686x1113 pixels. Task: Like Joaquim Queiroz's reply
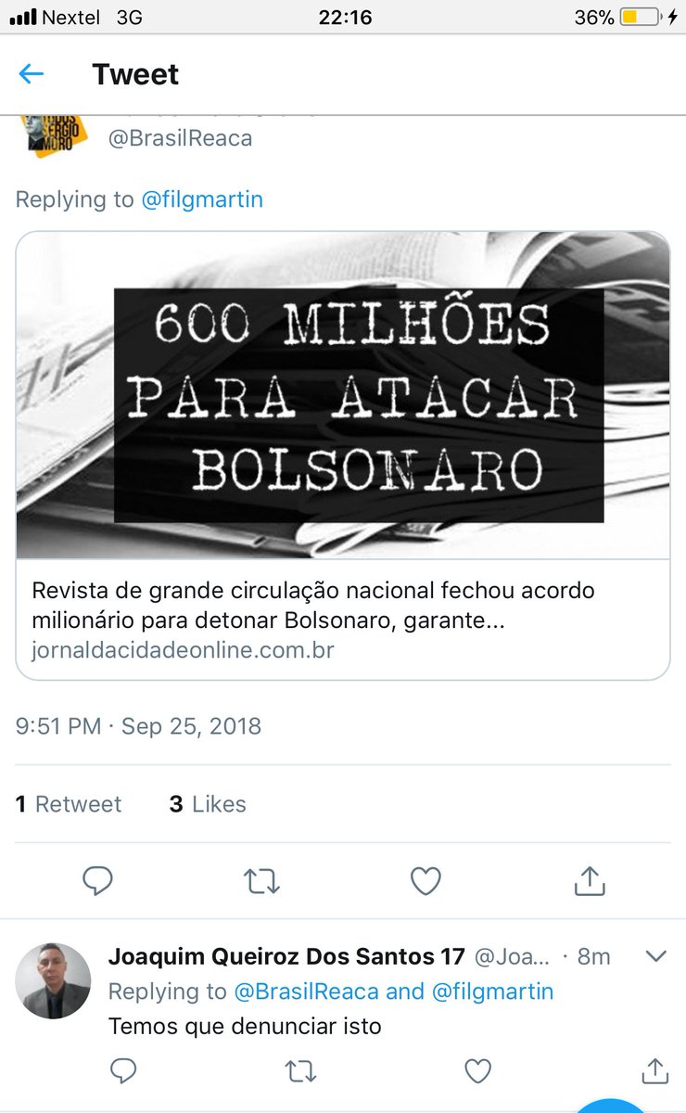click(x=477, y=1072)
